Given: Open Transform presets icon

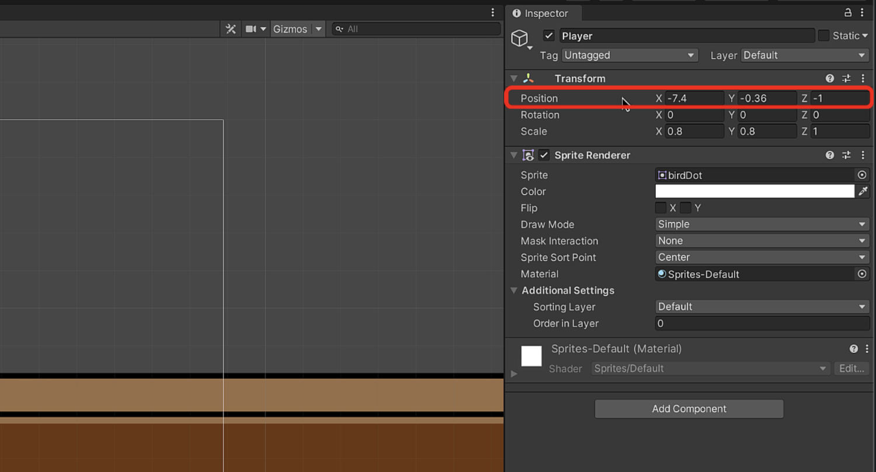Looking at the screenshot, I should point(846,78).
